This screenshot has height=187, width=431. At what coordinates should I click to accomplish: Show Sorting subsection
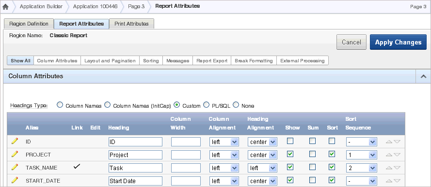pyautogui.click(x=151, y=61)
